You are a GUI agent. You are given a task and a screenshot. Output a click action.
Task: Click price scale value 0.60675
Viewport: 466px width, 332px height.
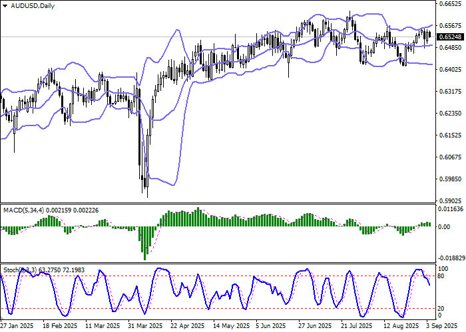pyautogui.click(x=451, y=157)
